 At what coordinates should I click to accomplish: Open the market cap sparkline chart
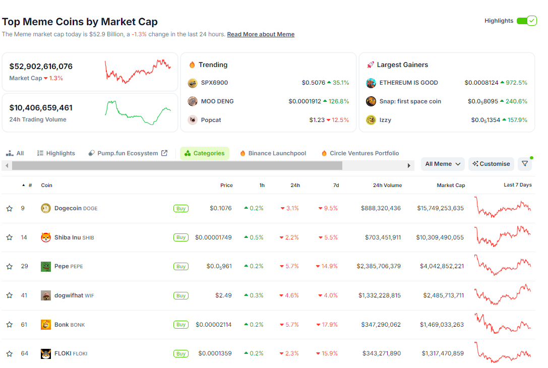[138, 71]
